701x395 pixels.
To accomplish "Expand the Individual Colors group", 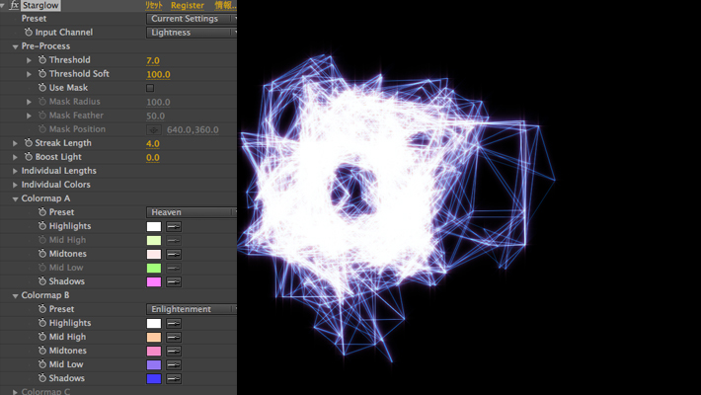I will 15,185.
